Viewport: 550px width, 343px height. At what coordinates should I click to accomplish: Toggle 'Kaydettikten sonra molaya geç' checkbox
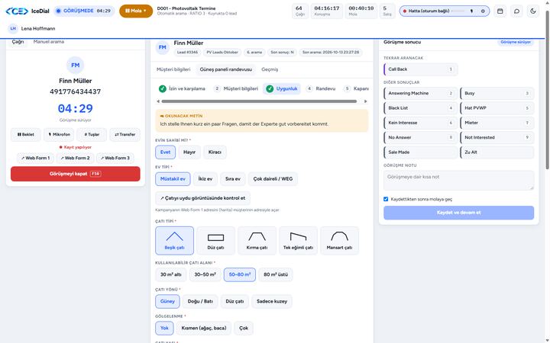click(x=386, y=199)
